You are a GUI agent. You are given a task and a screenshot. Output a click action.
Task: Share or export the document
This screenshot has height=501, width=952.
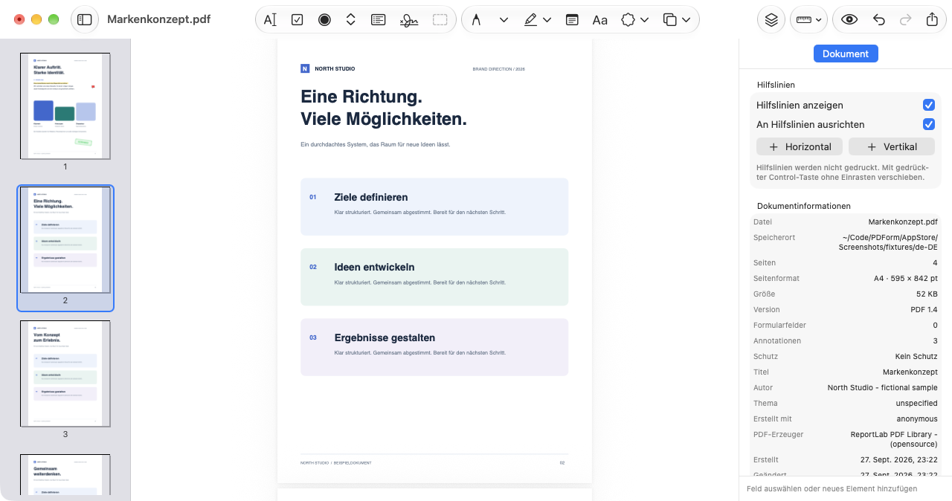[x=932, y=20]
